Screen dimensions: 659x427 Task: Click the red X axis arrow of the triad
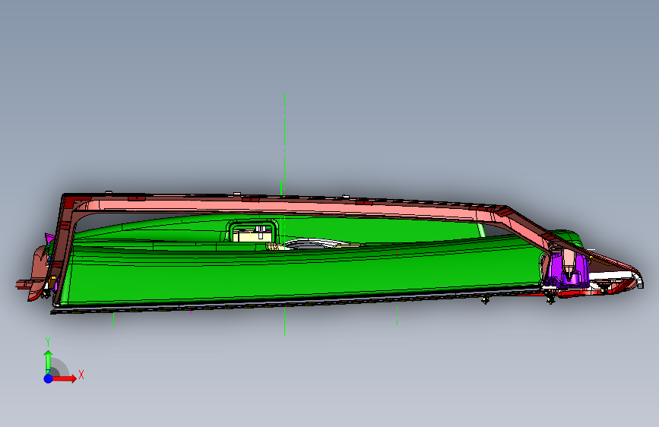(x=65, y=378)
